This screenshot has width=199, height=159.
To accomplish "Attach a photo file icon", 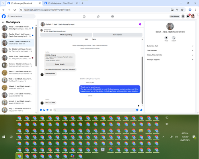I will coord(44,110).
